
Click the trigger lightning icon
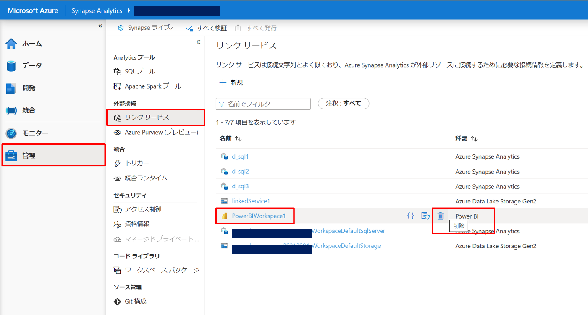tap(118, 163)
